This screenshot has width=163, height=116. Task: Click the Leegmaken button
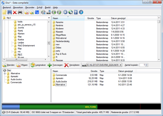pyautogui.click(x=38, y=65)
